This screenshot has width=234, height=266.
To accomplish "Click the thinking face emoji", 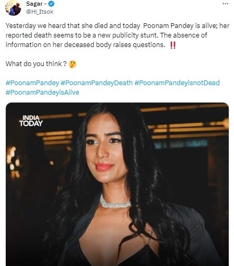I will [72, 64].
